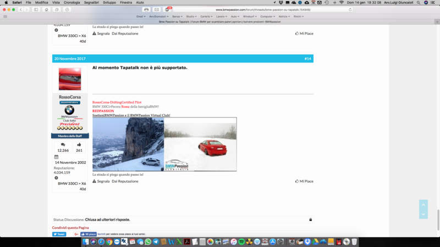Viewport: 440px width, 247px height.
Task: Expand the Avv.Giuncaioli bookmarks folder
Action: 159,16
